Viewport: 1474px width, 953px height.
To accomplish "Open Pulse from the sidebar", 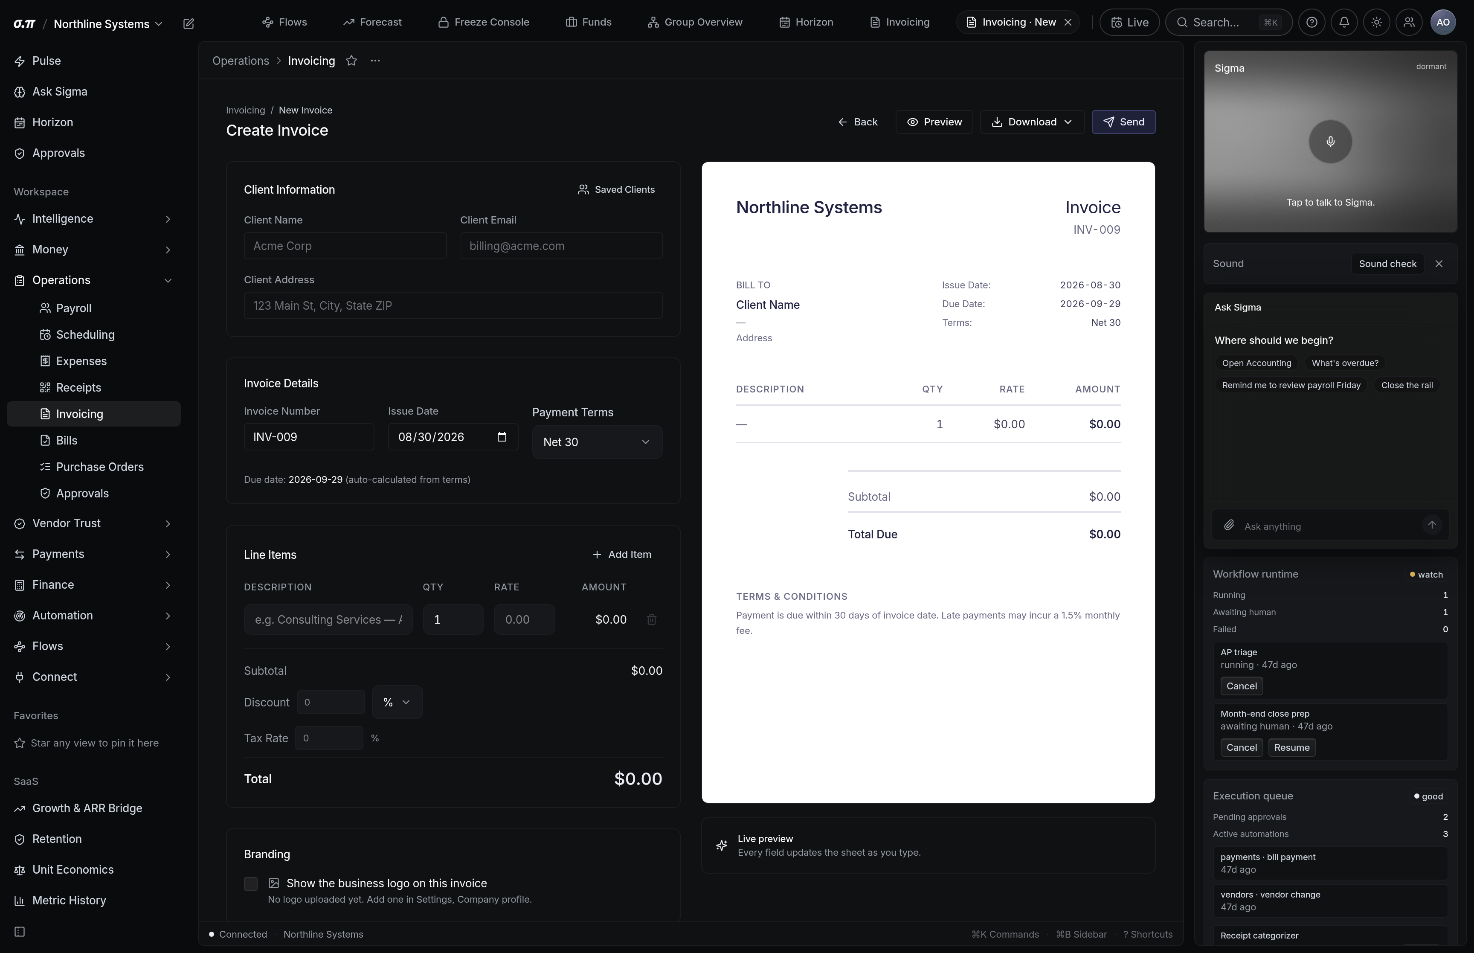I will (93, 61).
